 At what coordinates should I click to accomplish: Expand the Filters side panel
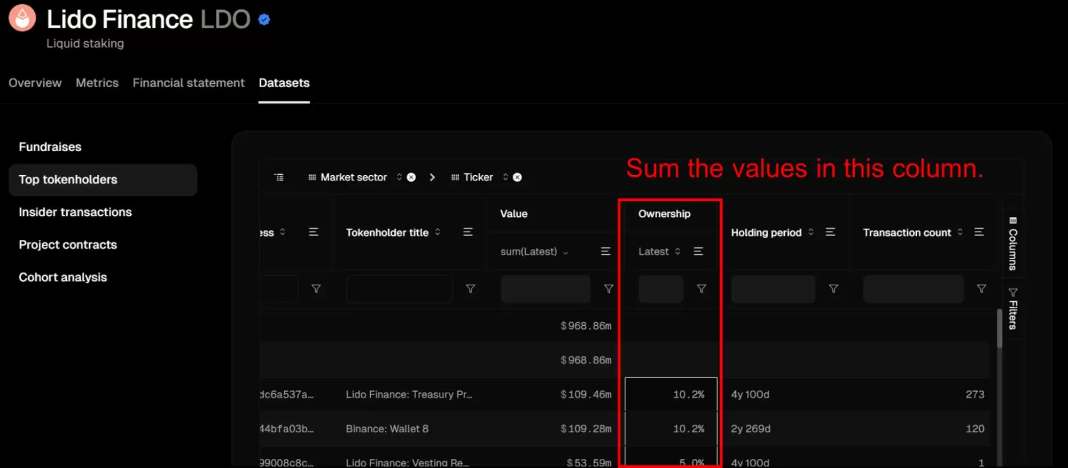tap(1012, 309)
